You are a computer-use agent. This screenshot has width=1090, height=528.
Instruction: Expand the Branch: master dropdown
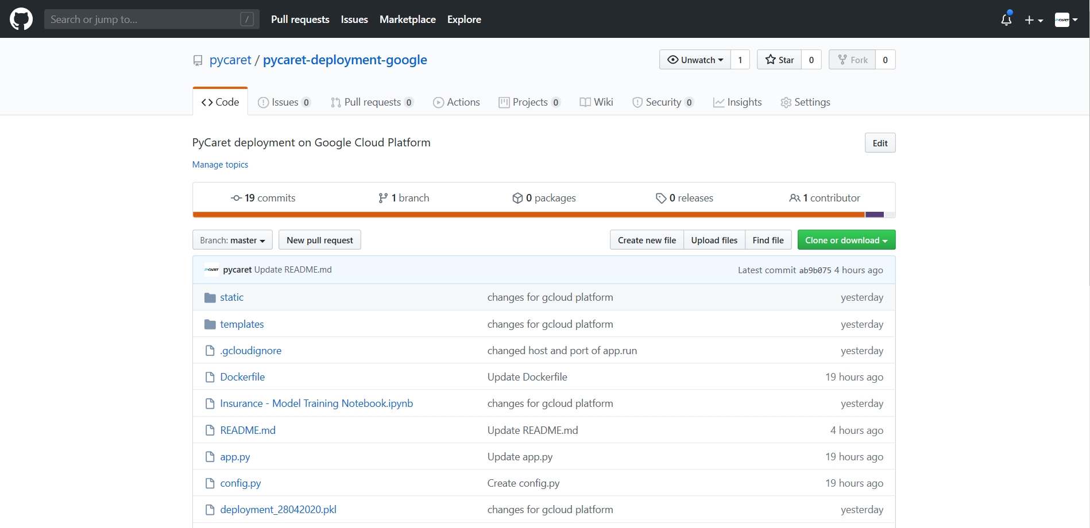coord(232,240)
